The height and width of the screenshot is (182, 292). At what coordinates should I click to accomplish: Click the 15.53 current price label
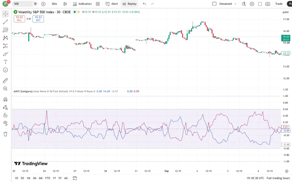point(286,38)
